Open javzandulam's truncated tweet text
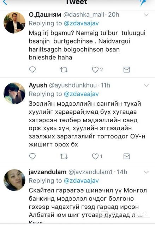The width and height of the screenshot is (155, 226). [88, 206]
